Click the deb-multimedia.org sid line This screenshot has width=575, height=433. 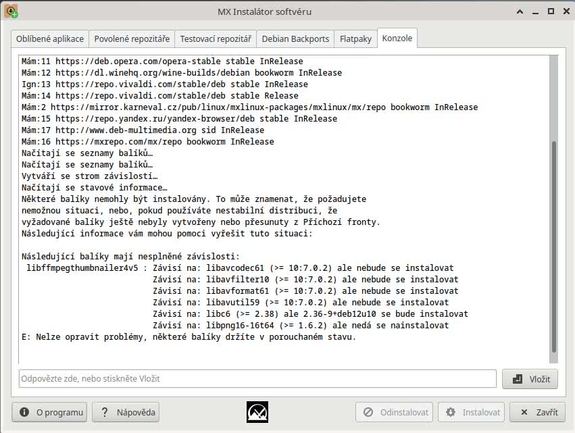pos(143,130)
